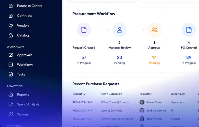The width and height of the screenshot is (199, 127).
Task: Click the Vendors cart icon
Action: tap(11, 25)
